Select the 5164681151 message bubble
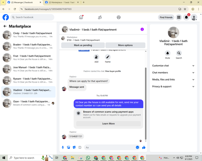The width and height of the screenshot is (202, 161). pos(76,136)
